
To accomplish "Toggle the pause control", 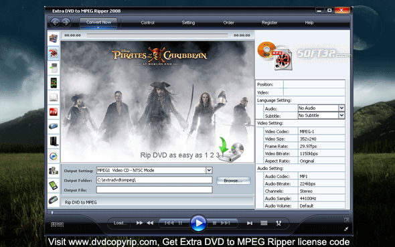I will click(180, 223).
